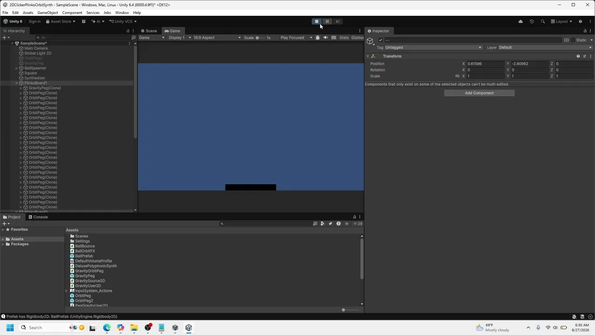Click the Position X field

[485, 64]
